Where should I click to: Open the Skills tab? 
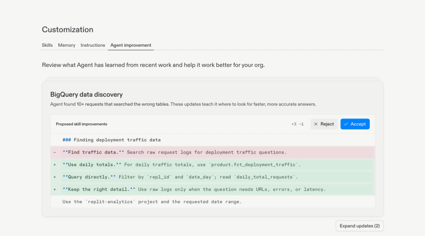click(47, 45)
